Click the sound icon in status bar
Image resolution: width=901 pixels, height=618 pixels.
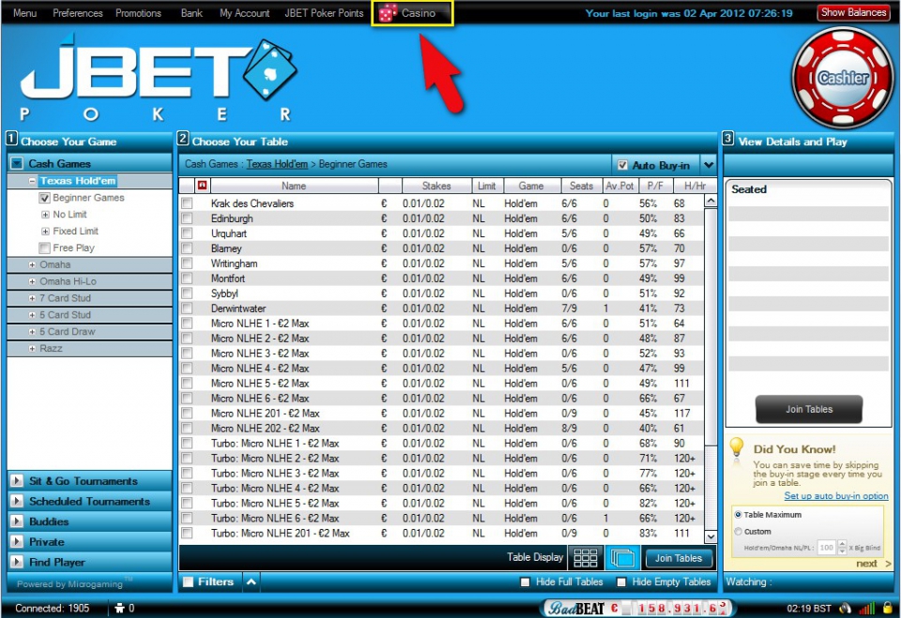coord(846,608)
